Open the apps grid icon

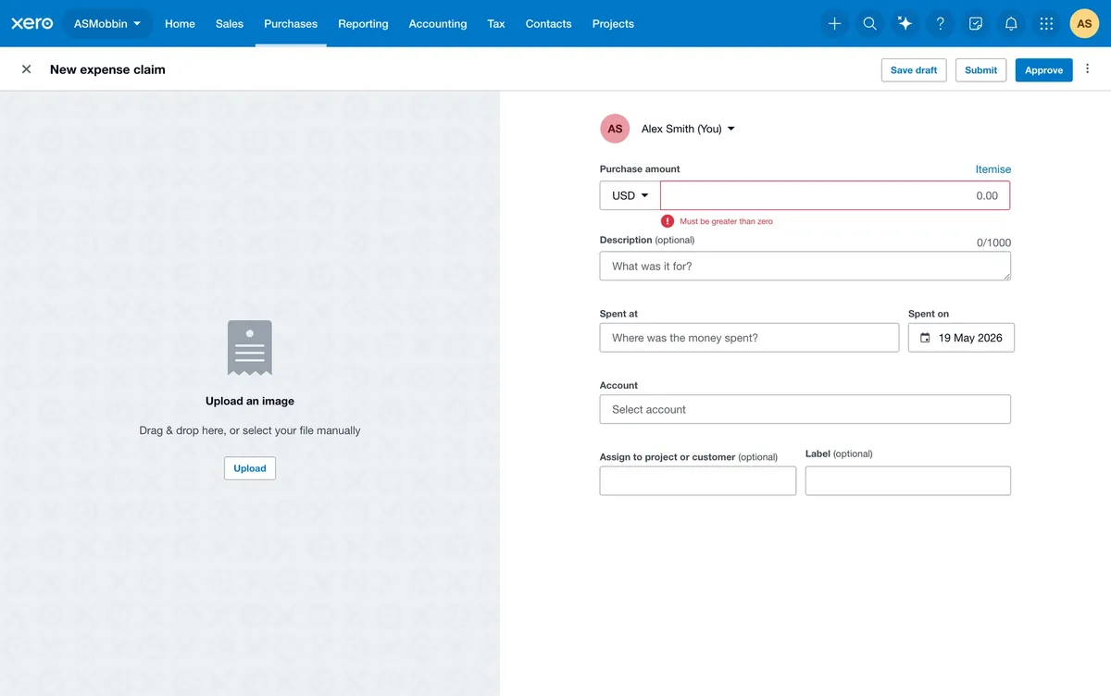tap(1046, 23)
